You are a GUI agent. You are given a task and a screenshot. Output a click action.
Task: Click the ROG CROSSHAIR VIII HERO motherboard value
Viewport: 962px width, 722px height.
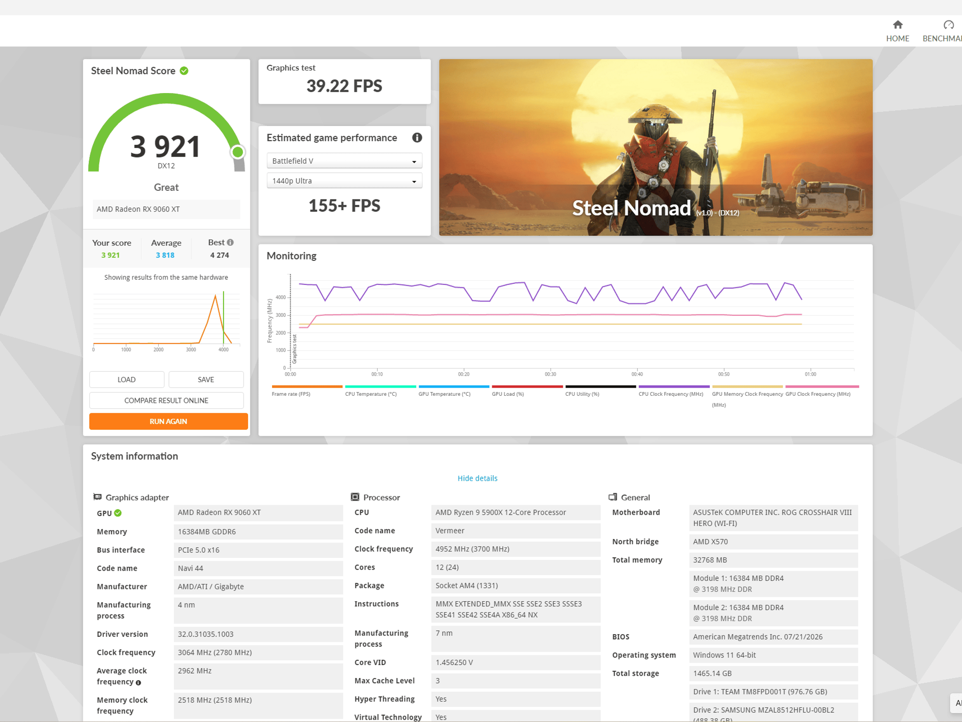(x=773, y=518)
